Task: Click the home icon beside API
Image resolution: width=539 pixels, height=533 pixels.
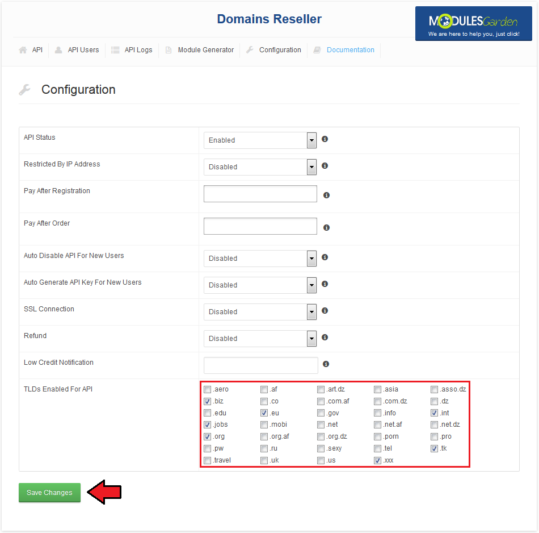Action: [23, 50]
